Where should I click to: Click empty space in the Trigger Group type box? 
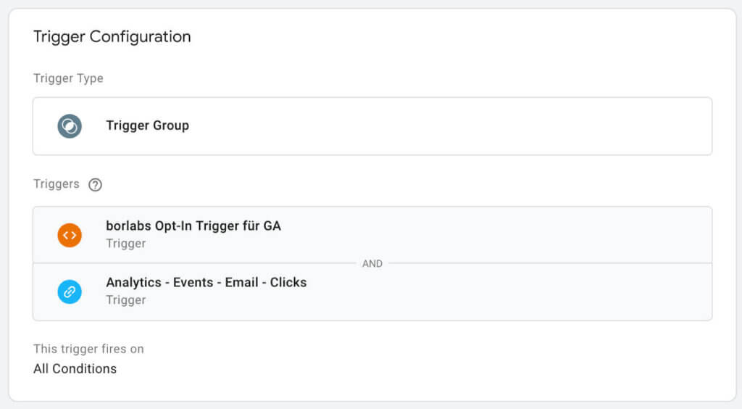pyautogui.click(x=449, y=126)
